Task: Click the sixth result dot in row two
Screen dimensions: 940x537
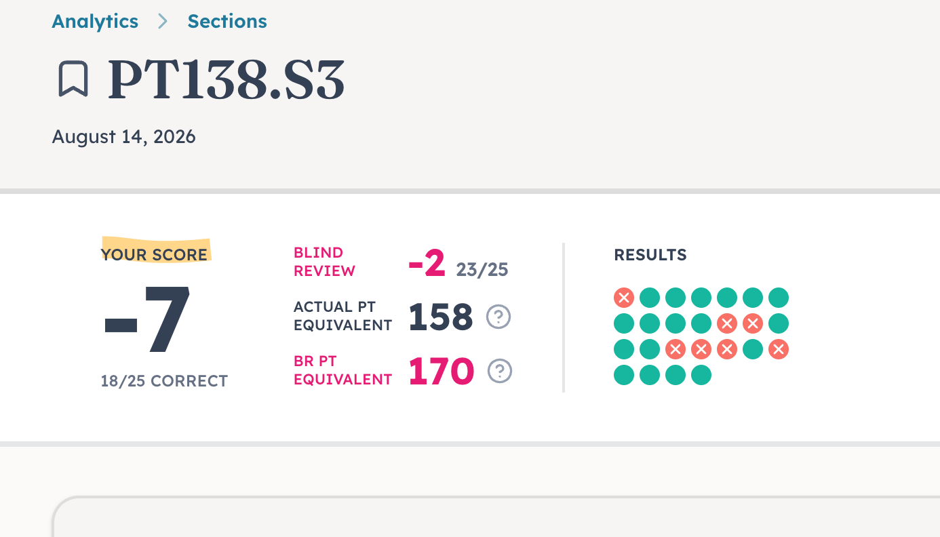Action: [x=753, y=323]
